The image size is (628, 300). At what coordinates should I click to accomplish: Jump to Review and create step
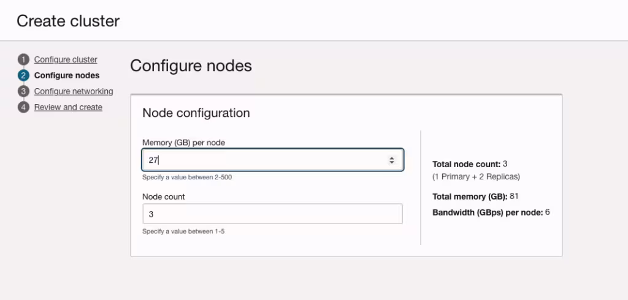tap(68, 107)
